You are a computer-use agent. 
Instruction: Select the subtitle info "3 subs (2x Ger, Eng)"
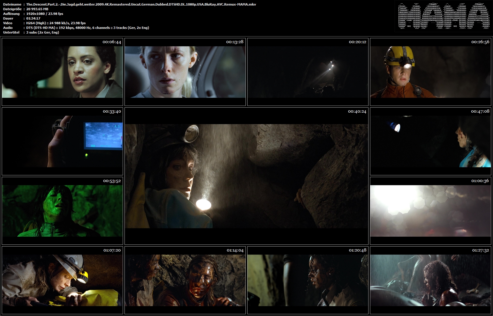click(43, 32)
